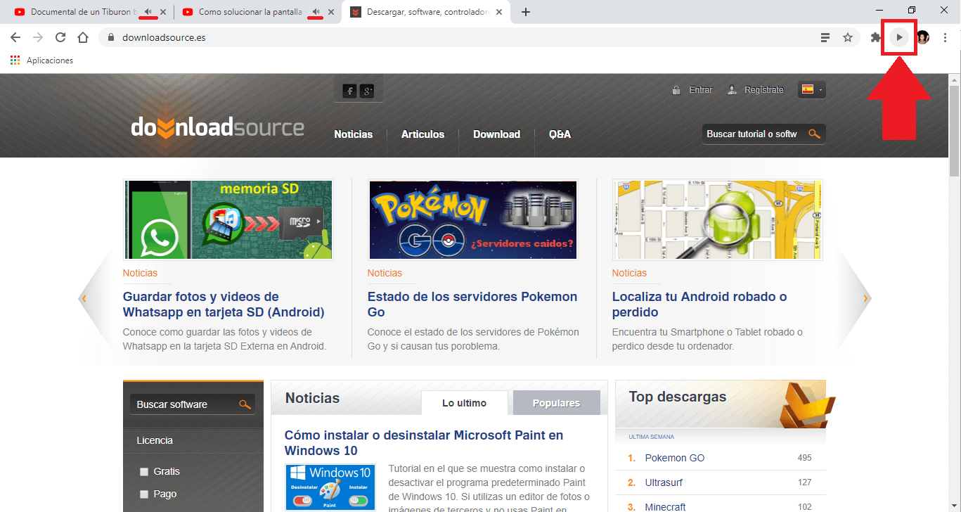Click the Licencia filter heading
This screenshot has width=961, height=512.
(x=155, y=440)
